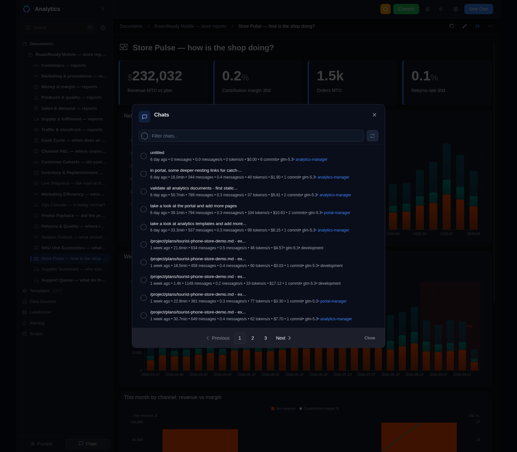Select the radio button for the untitled chat

143,156
